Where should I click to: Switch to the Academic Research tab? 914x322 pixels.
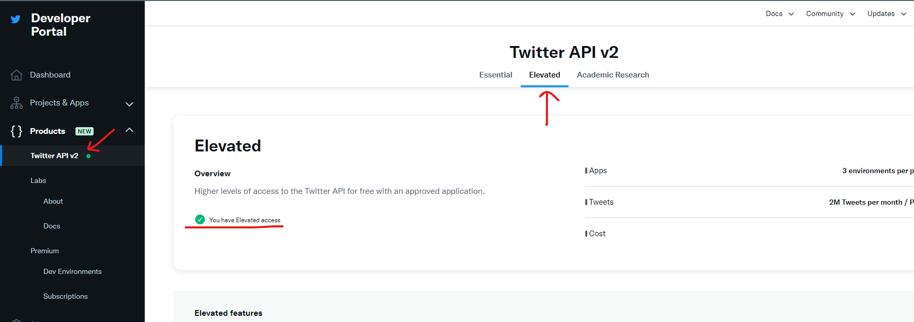613,75
